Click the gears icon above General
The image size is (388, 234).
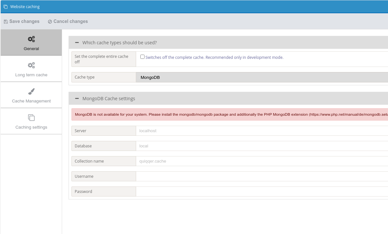point(31,39)
